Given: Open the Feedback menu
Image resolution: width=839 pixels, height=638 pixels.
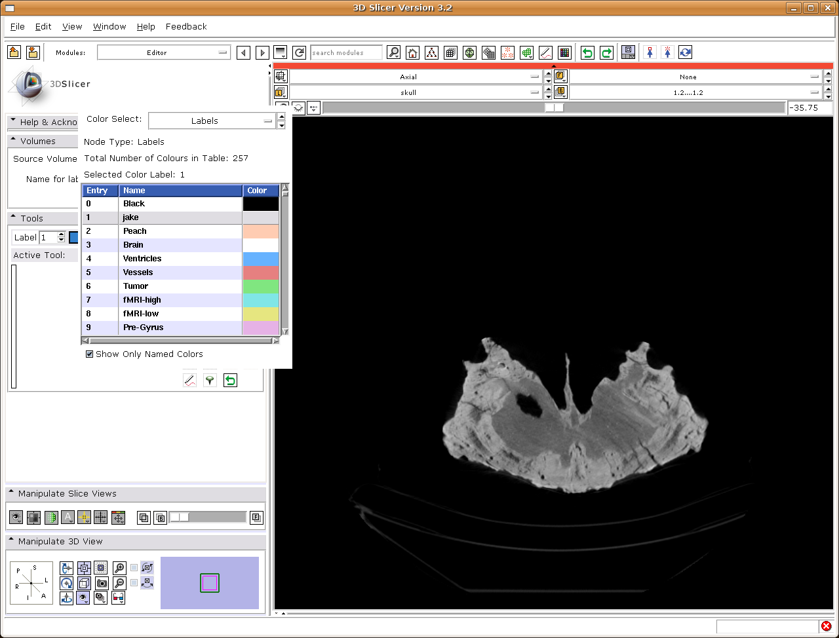Looking at the screenshot, I should [186, 27].
